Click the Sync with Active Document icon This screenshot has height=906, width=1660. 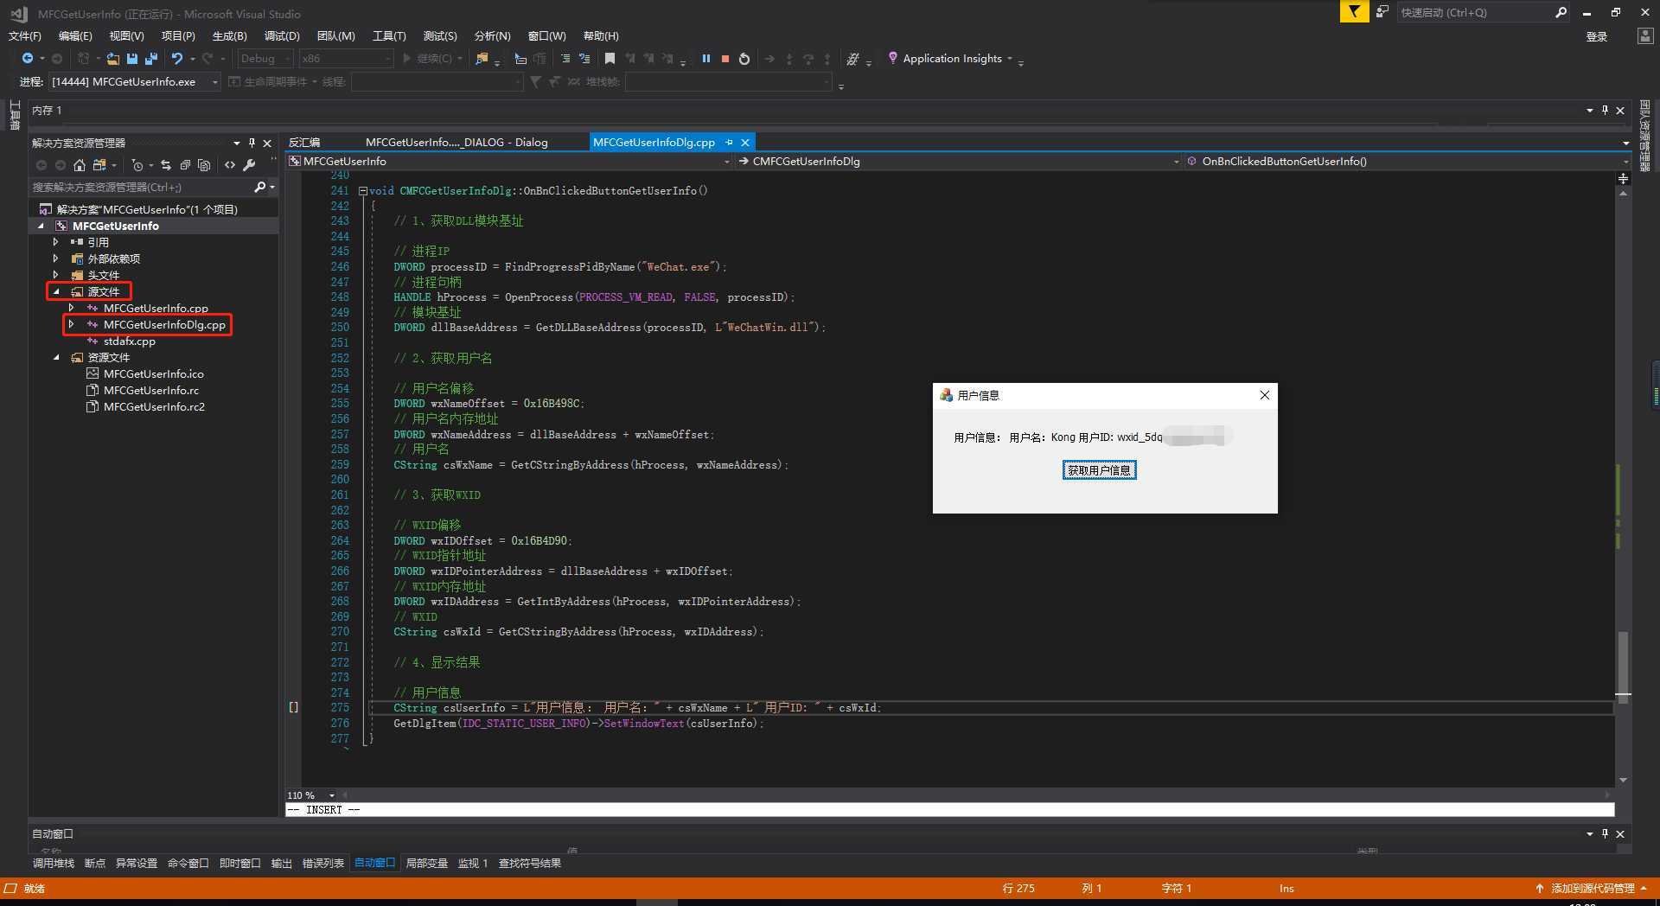pos(166,164)
